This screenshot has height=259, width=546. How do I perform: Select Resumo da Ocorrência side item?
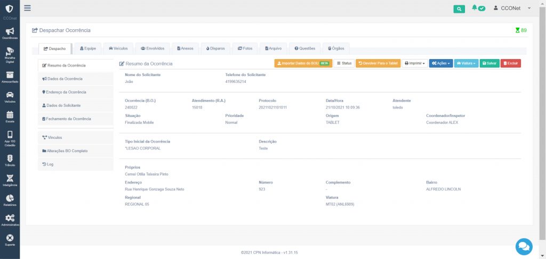[76, 65]
